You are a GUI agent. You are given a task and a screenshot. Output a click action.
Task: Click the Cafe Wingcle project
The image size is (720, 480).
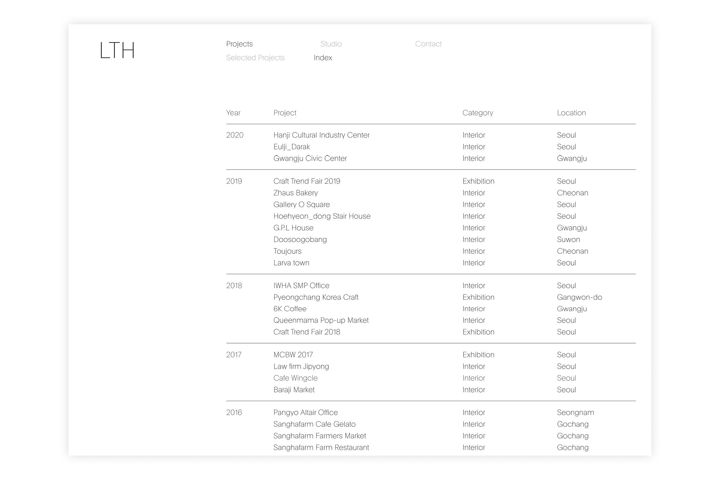pos(295,378)
